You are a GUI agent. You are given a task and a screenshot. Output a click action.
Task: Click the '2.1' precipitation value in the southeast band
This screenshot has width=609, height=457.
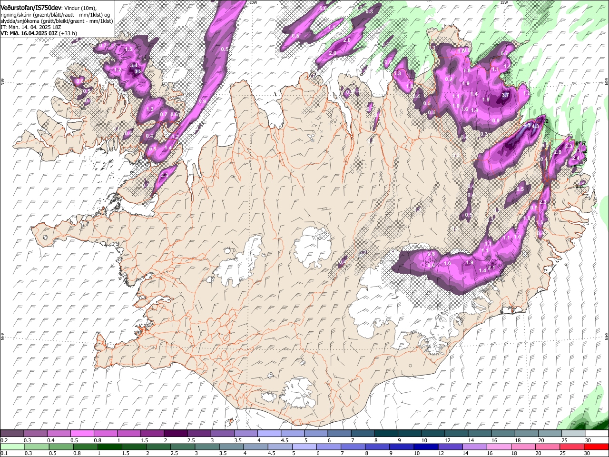[x=491, y=268]
